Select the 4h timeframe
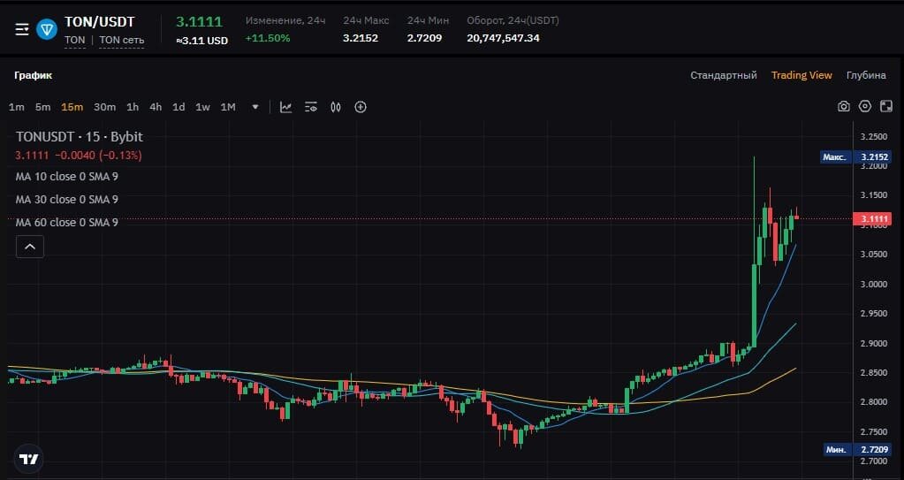 coord(156,107)
